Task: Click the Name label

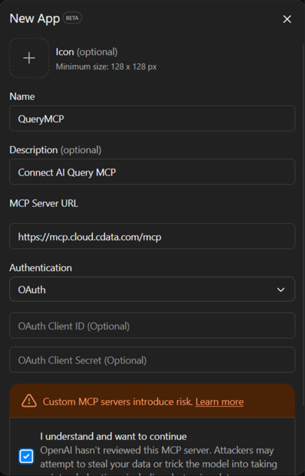Action: pos(22,97)
